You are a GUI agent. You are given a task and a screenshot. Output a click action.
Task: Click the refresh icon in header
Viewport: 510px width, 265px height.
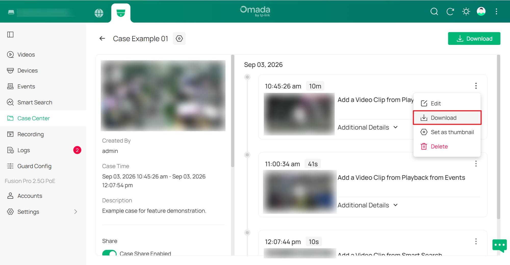pyautogui.click(x=450, y=11)
